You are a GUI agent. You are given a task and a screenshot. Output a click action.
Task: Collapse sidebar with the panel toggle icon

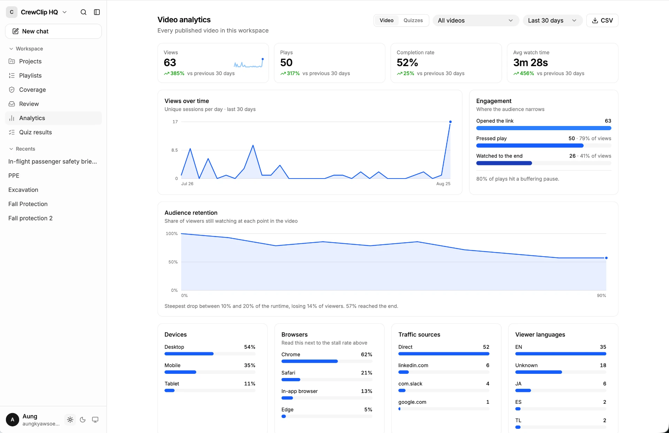click(x=97, y=12)
